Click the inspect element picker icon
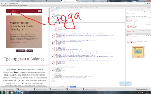Viewport: 151px width, 94px height. tap(51, 8)
